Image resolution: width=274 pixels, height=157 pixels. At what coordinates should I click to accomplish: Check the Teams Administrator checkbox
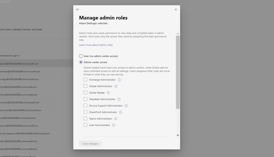[85, 119]
